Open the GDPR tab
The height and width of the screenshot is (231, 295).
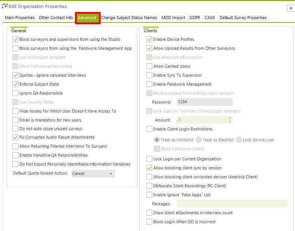[195, 18]
